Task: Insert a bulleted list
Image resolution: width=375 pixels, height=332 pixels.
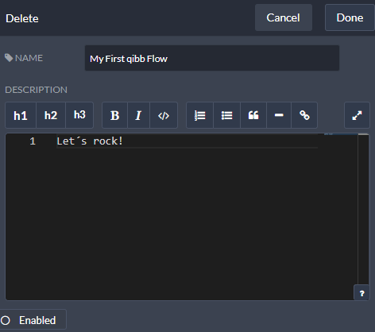Action: 227,115
